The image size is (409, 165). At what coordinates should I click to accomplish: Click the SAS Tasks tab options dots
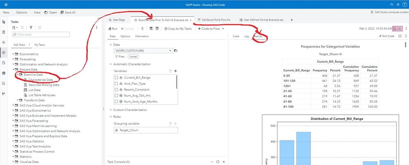click(29, 45)
